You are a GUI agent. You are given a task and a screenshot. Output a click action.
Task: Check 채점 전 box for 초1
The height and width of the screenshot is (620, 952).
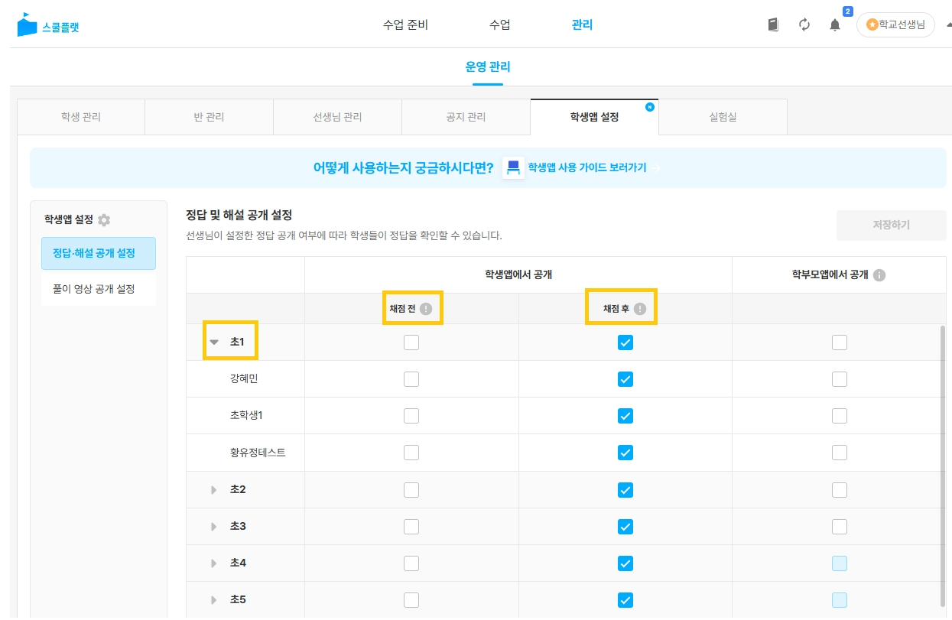411,342
